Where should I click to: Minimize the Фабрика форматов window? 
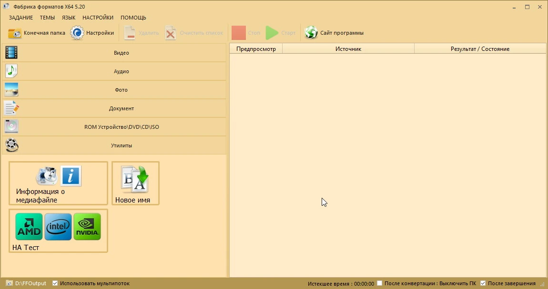(515, 7)
